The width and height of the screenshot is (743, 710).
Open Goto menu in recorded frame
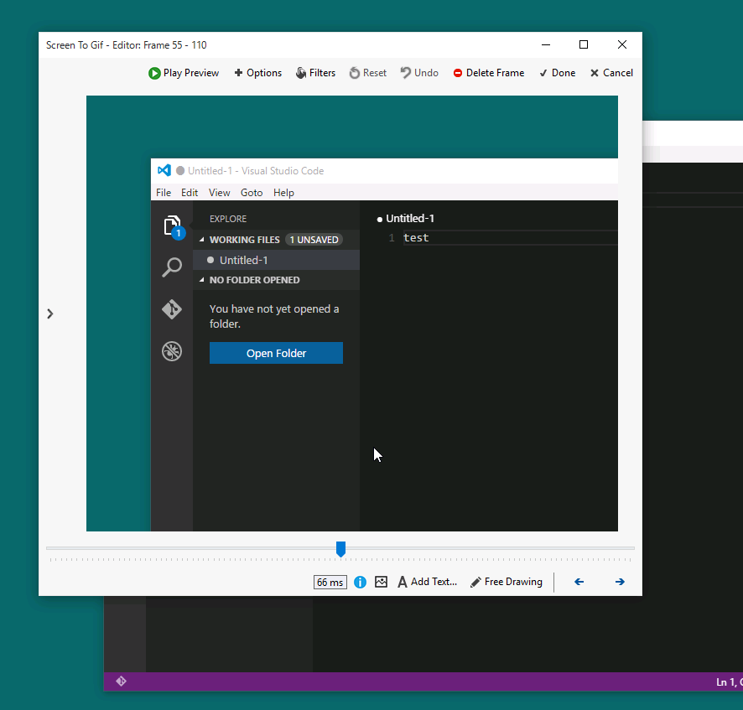tap(252, 193)
